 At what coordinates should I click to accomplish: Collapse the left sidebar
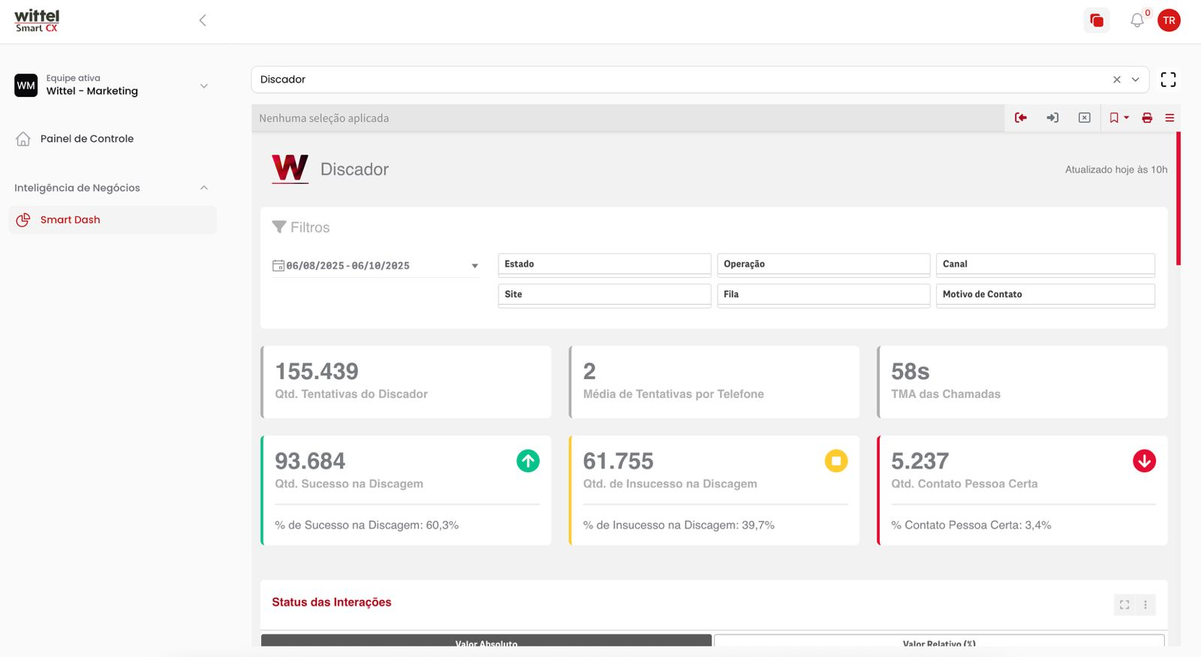[x=203, y=20]
